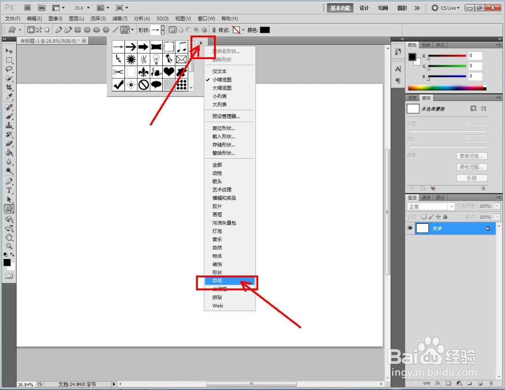
Task: Pick the music note shape thumbnail
Action: (182, 47)
